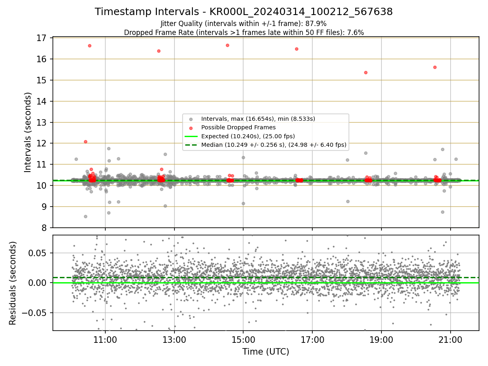Click the 'Intervals (seconds)' y-axis label
The width and height of the screenshot is (488, 366).
(x=28, y=132)
